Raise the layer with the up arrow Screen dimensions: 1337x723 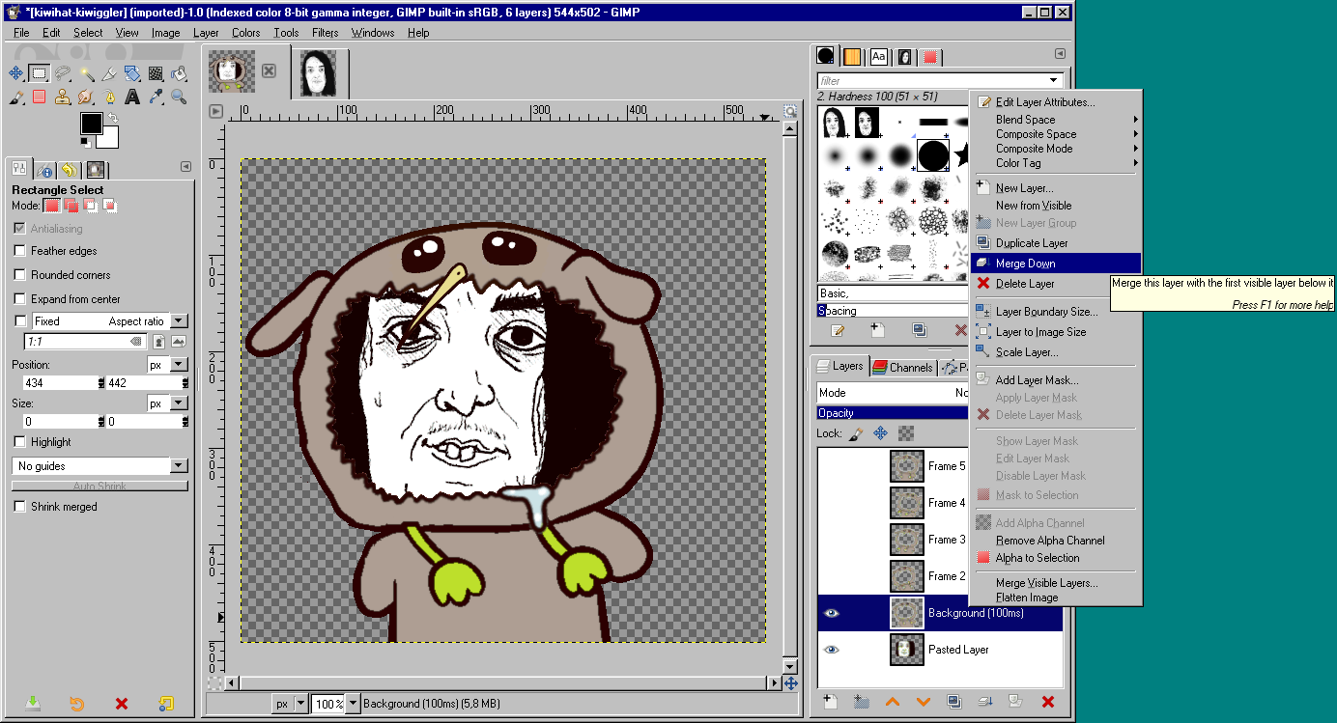(892, 702)
